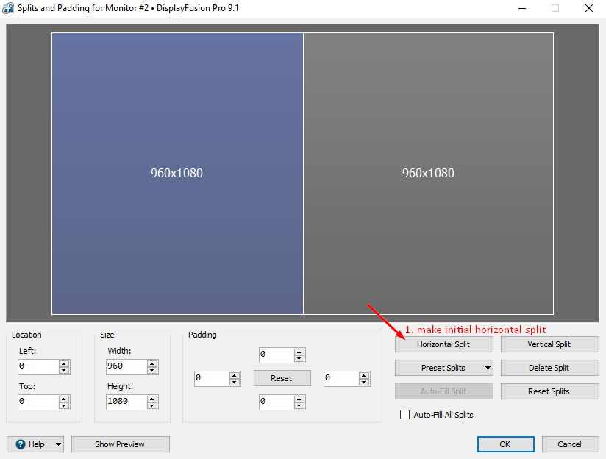Increase the Left location value
The width and height of the screenshot is (606, 459).
(64, 363)
